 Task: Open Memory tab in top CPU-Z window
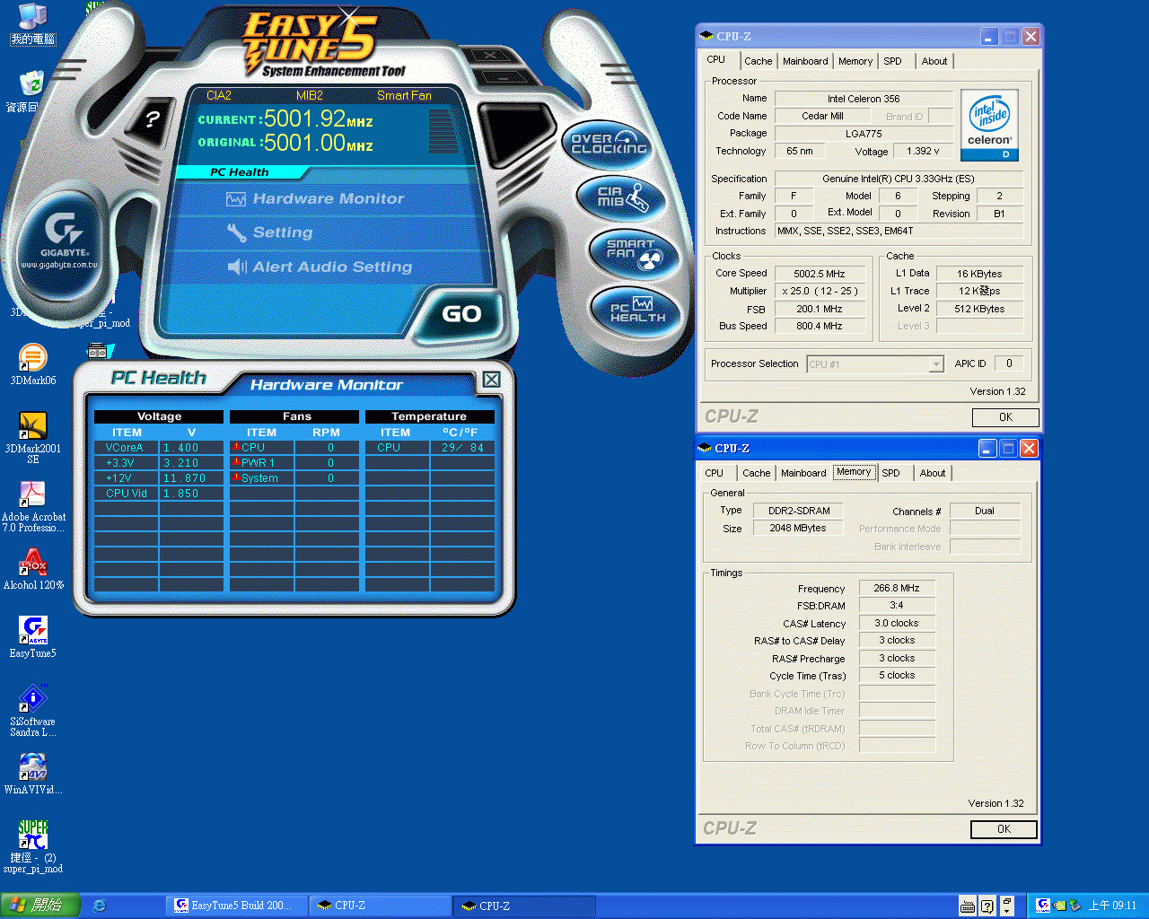pos(855,61)
